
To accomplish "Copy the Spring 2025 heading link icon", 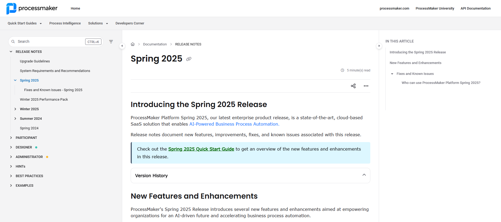I will (189, 59).
